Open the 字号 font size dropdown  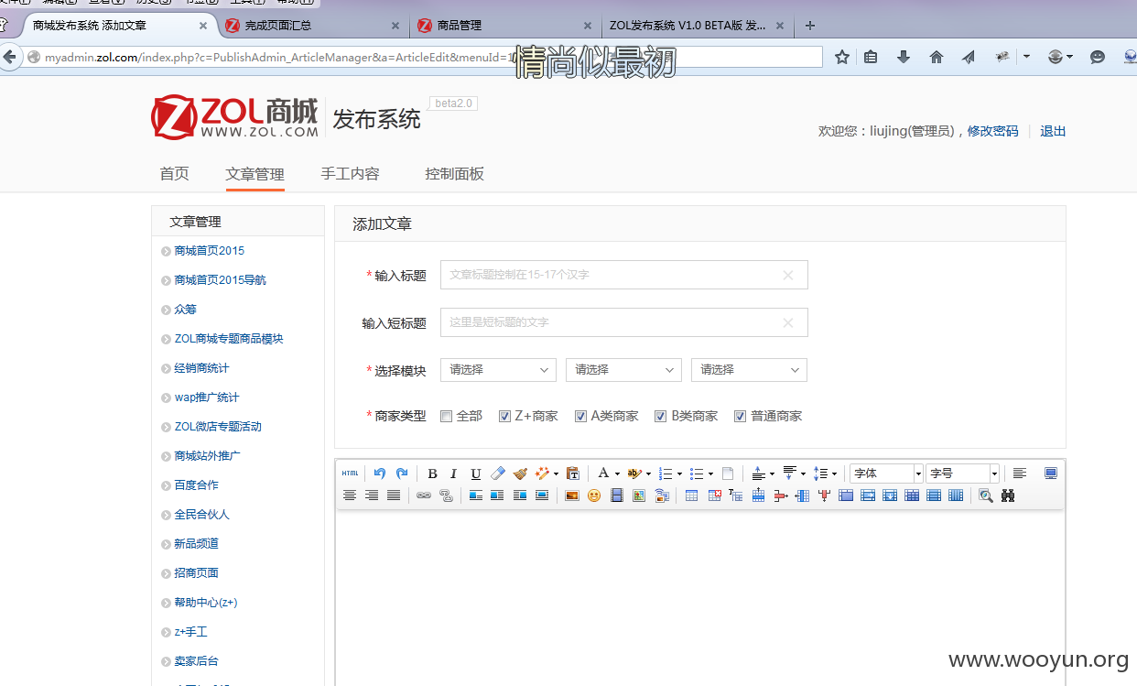tap(962, 474)
